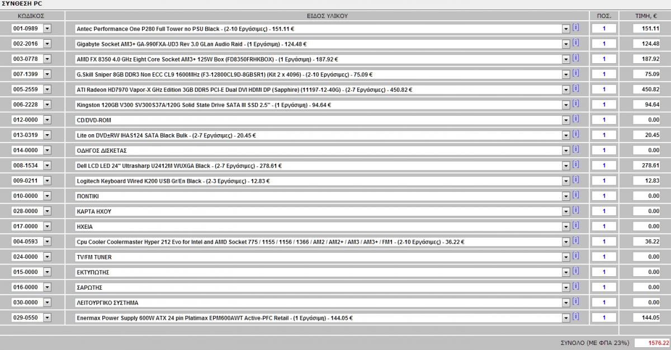Screen dimensions: 671x350
Task: Expand the ΠΟΝΤΙΚΙ product dropdown
Action: [566, 196]
